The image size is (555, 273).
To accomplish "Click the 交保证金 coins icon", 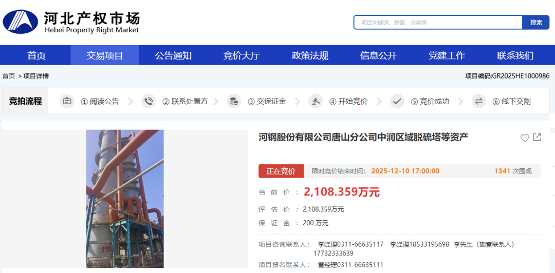I will pos(234,102).
